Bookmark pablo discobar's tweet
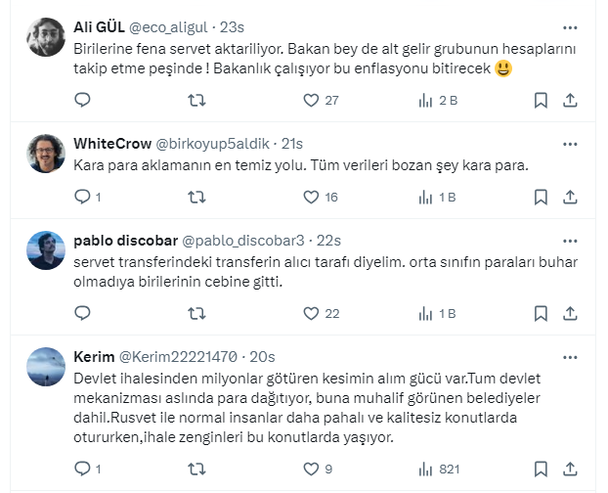 pos(541,314)
